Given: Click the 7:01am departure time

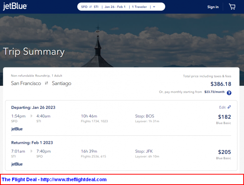Looking at the screenshot, I should coord(18,151).
